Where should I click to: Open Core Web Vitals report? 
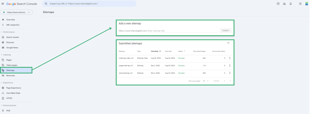click(13, 93)
